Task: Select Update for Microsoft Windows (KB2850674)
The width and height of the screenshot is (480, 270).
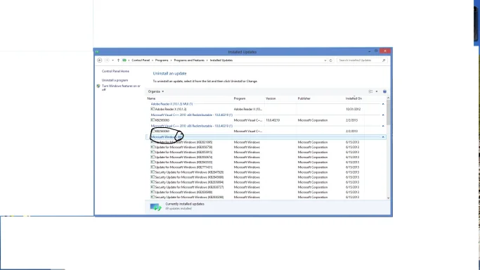Action: (x=183, y=157)
